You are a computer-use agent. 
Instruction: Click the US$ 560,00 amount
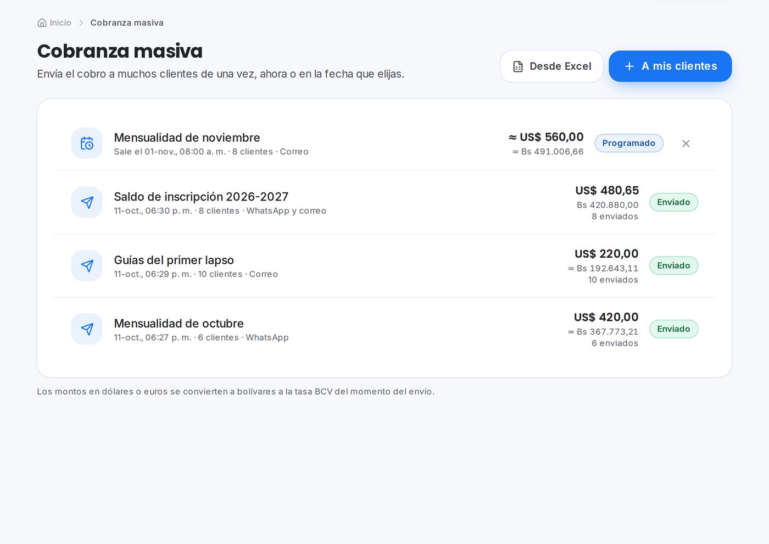pos(546,137)
